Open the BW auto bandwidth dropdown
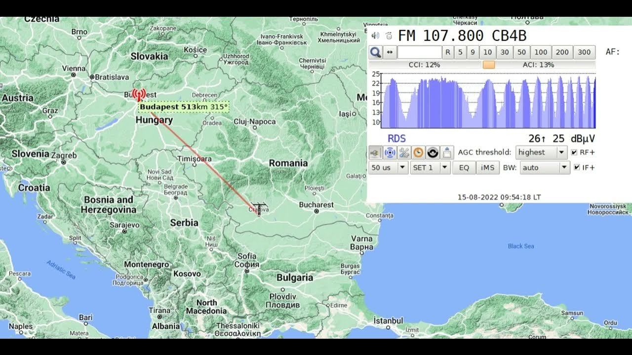 coord(545,168)
